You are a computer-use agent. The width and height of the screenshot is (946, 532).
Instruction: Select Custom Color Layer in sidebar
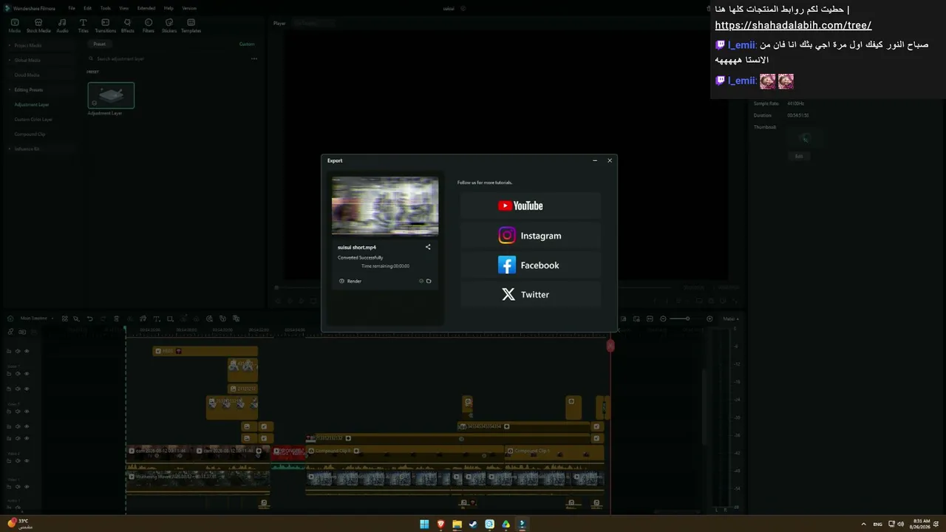click(x=33, y=119)
